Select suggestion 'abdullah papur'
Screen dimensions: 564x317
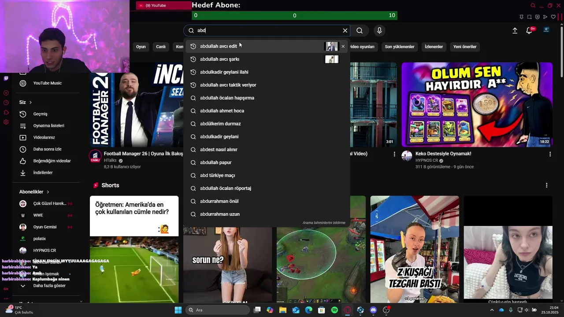click(x=267, y=162)
